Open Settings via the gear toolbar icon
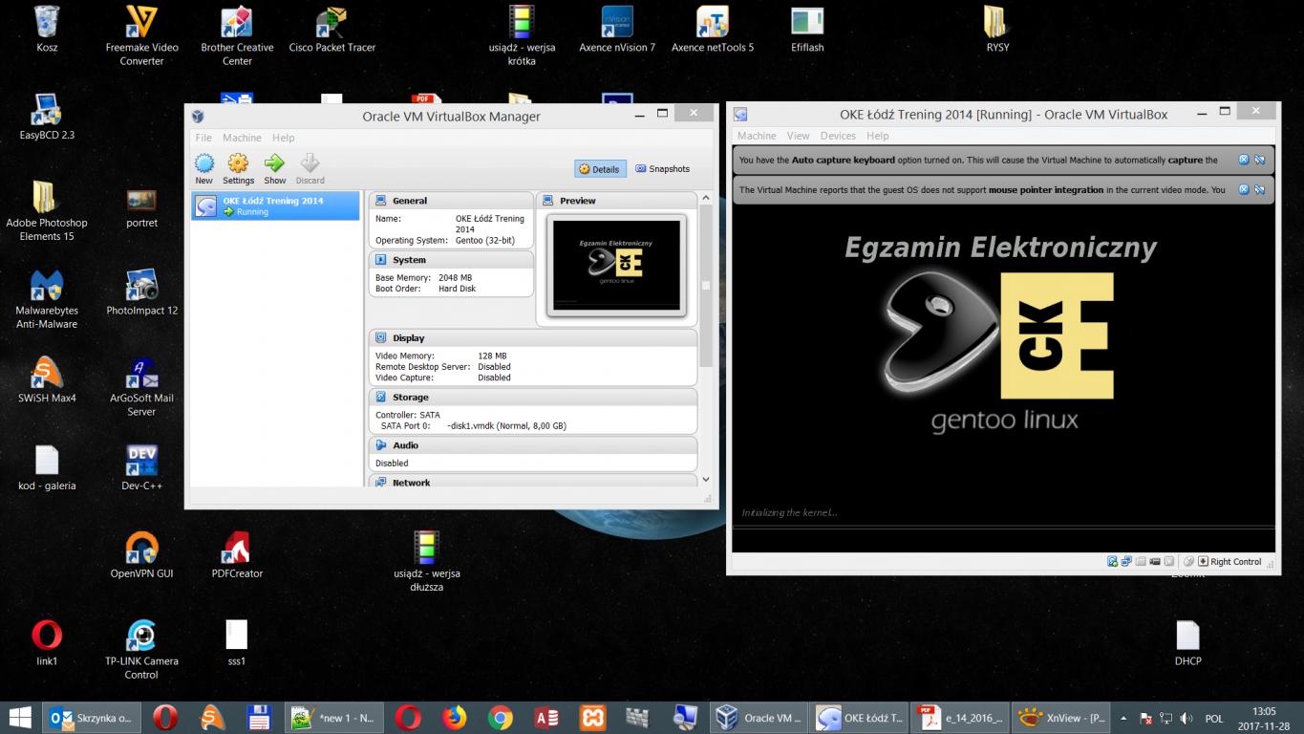Screen dimensions: 1304x734 [238, 162]
